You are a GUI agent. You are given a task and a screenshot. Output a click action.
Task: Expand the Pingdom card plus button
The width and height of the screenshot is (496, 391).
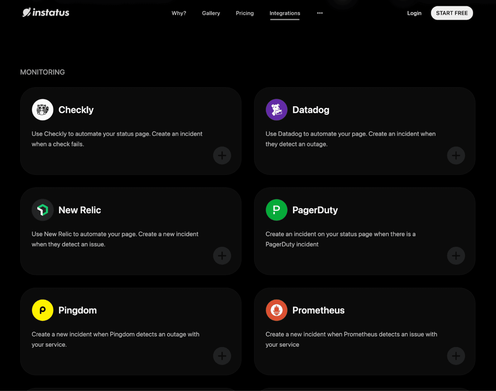[x=222, y=356]
